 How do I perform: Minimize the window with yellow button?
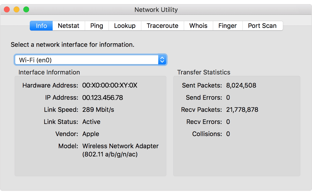click(x=16, y=10)
